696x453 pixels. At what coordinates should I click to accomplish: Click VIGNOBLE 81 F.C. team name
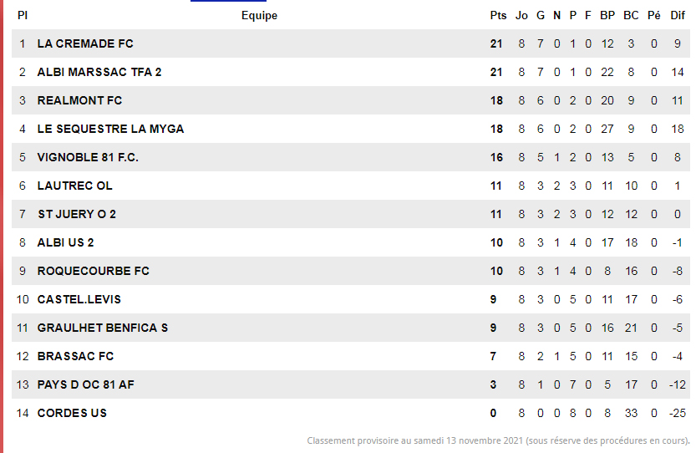(x=88, y=157)
